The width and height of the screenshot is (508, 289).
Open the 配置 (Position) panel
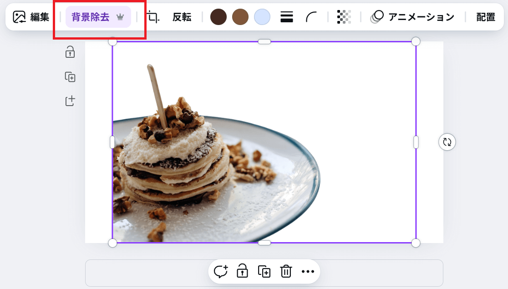click(x=486, y=17)
